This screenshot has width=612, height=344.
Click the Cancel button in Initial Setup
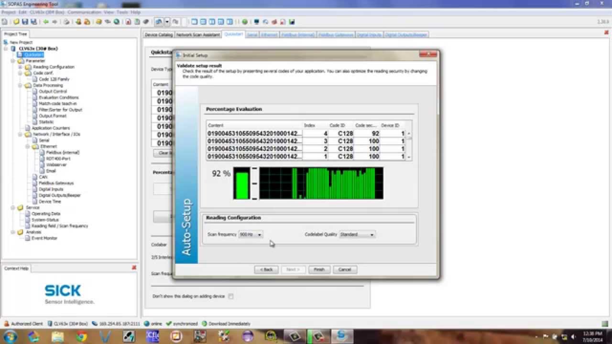[x=345, y=269]
